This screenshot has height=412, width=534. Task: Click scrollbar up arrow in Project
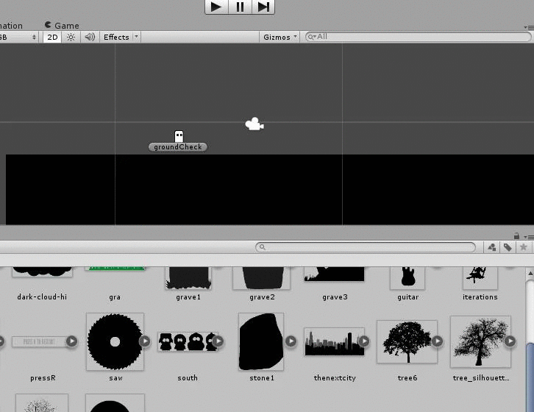click(530, 274)
